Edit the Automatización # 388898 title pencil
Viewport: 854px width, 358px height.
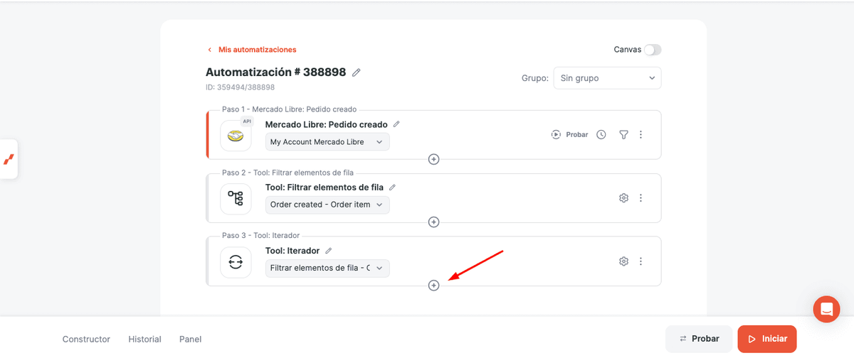tap(357, 72)
